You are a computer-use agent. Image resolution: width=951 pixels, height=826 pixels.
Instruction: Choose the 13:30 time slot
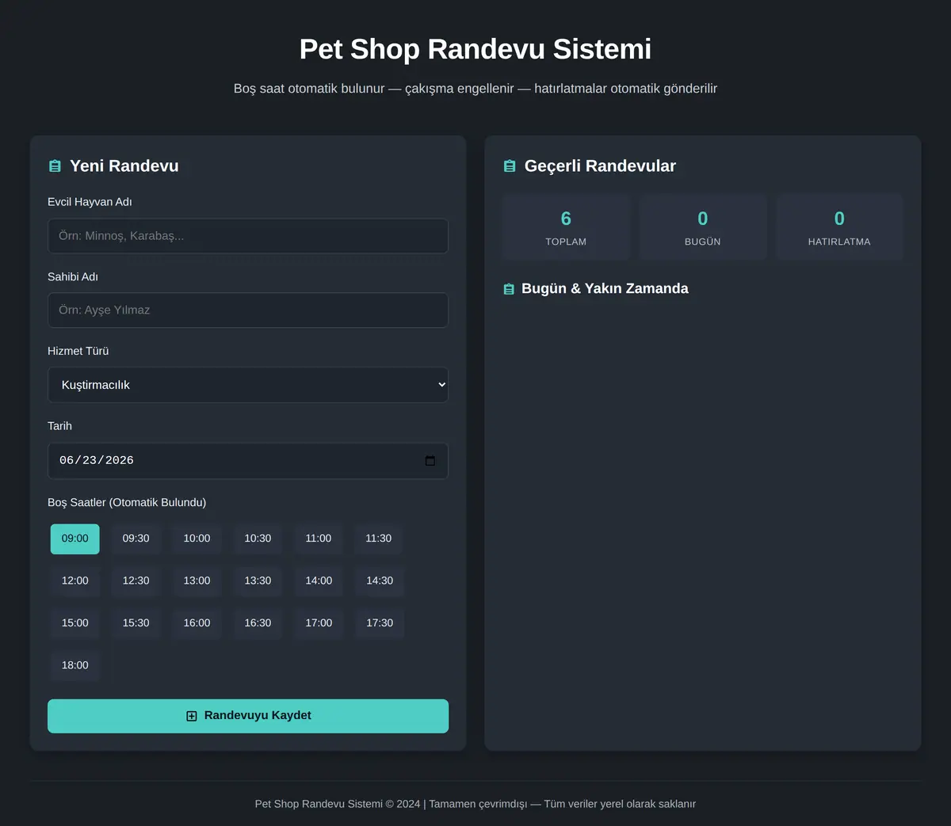click(x=258, y=581)
